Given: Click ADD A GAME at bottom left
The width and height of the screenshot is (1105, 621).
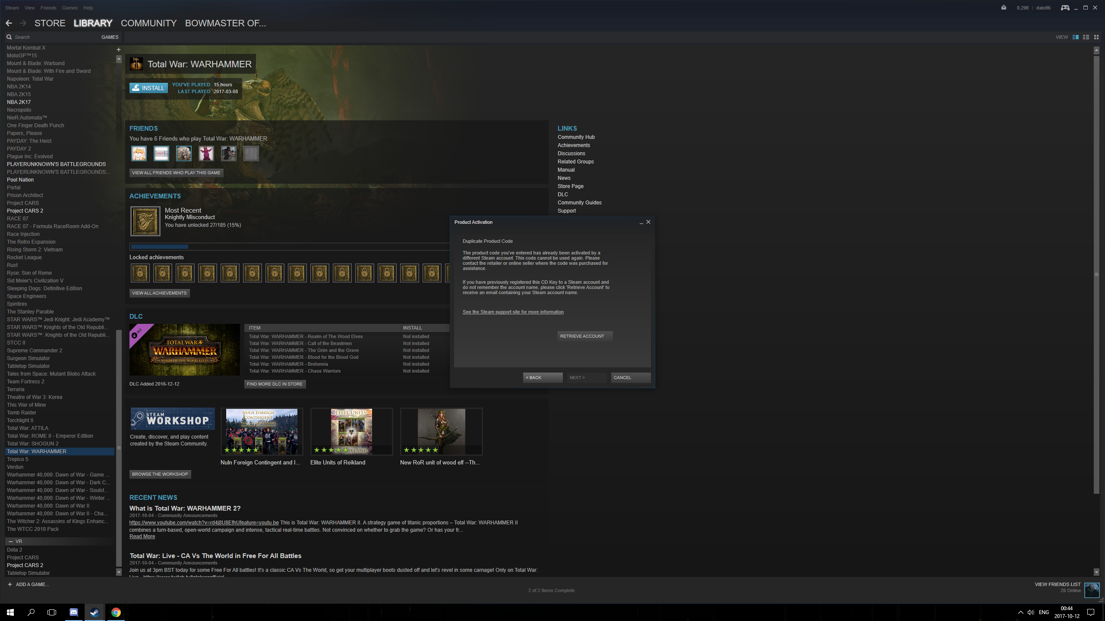Looking at the screenshot, I should tap(28, 584).
